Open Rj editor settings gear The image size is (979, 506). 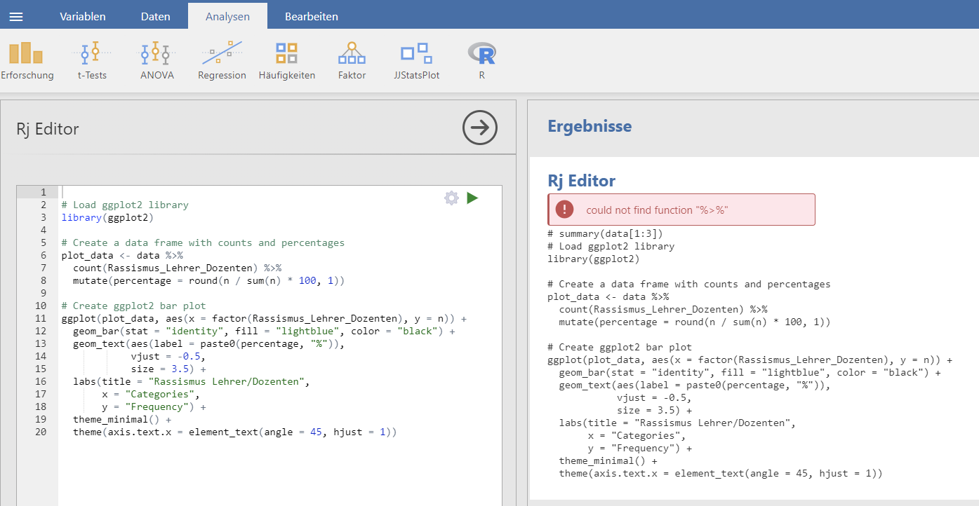[x=451, y=198]
